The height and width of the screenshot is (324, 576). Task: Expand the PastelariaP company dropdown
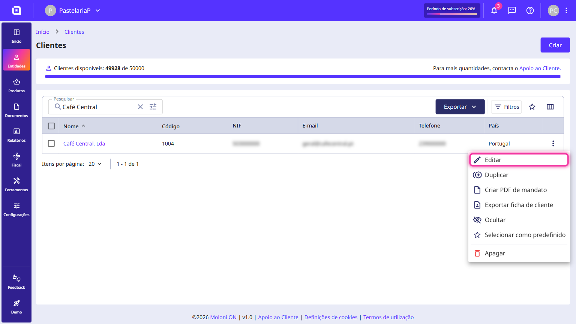click(73, 10)
